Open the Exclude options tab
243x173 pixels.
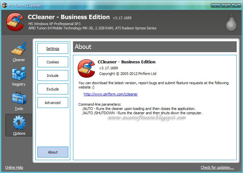(53, 89)
